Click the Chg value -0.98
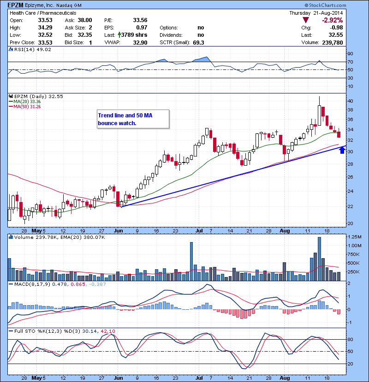The width and height of the screenshot is (369, 382). coord(336,28)
